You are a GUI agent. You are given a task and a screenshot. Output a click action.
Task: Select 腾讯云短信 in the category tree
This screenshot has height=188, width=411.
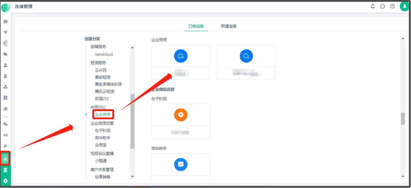(104, 91)
